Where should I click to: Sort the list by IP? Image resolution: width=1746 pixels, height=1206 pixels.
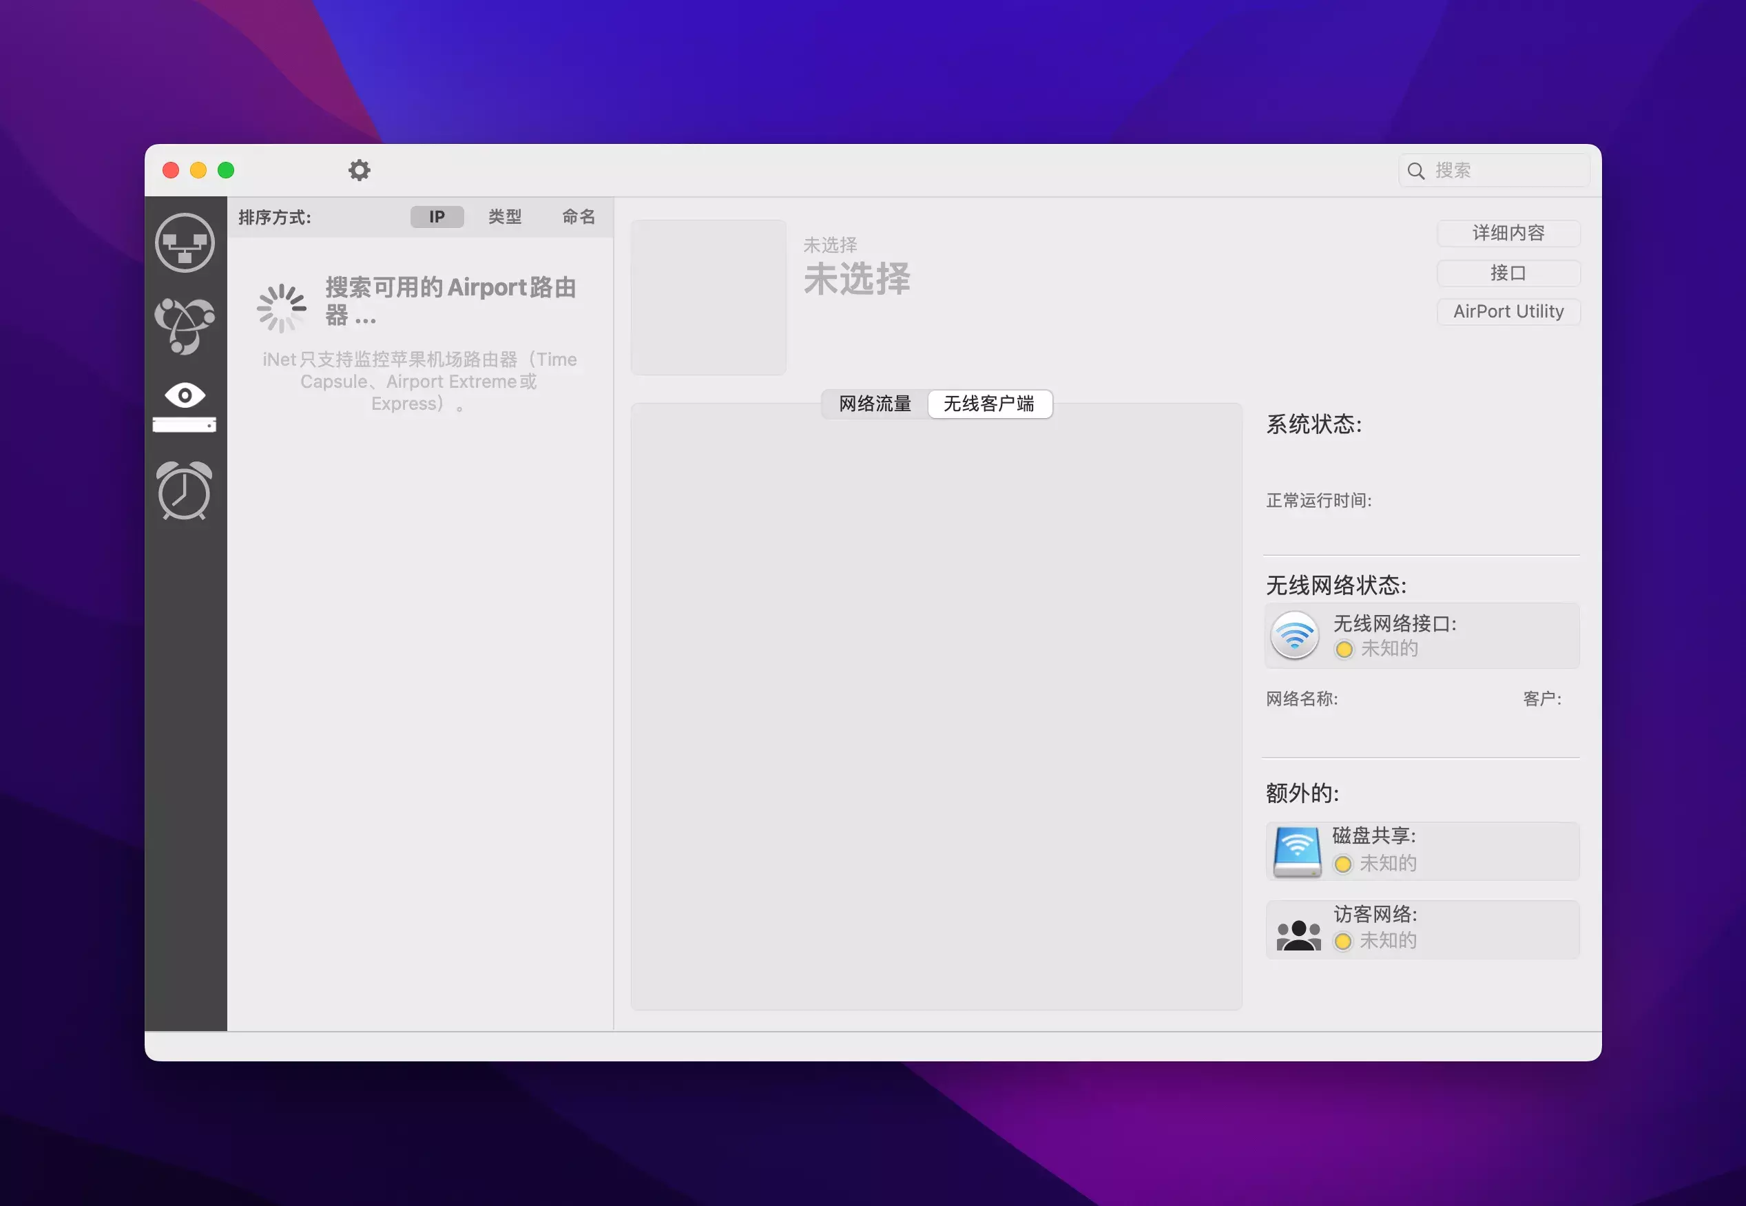tap(437, 217)
